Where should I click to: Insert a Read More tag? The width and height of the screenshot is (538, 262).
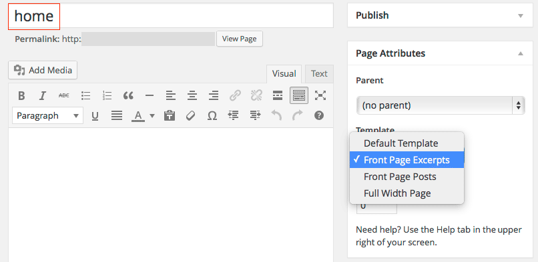278,95
